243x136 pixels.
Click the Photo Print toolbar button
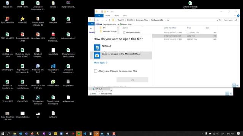coord(126,25)
